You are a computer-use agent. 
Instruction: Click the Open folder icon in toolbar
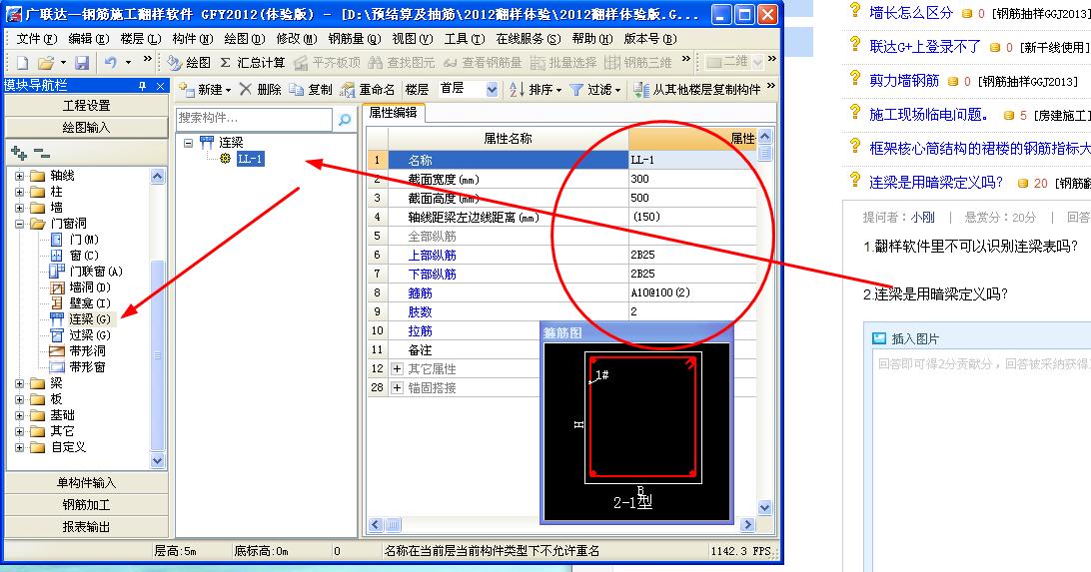point(46,63)
